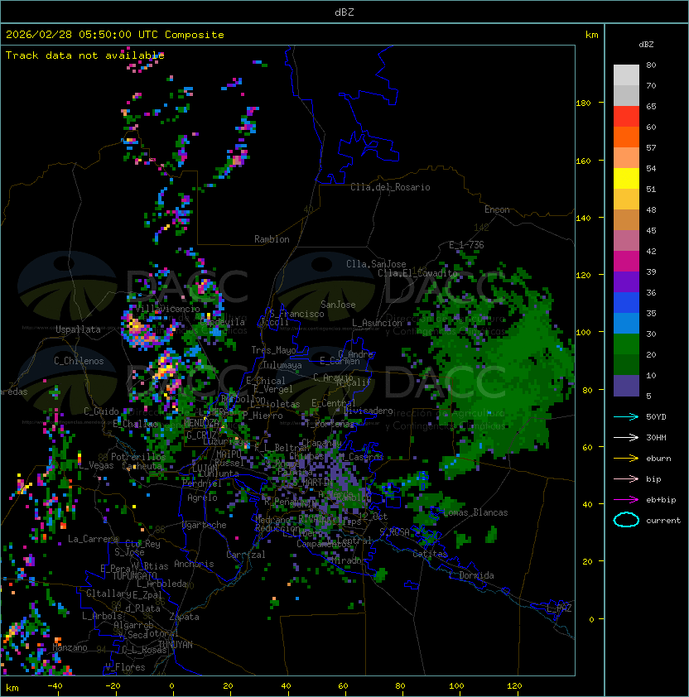
Task: Click the '2026/02/28 05:50:00 UTC Composite' timestamp
Action: click(x=115, y=35)
